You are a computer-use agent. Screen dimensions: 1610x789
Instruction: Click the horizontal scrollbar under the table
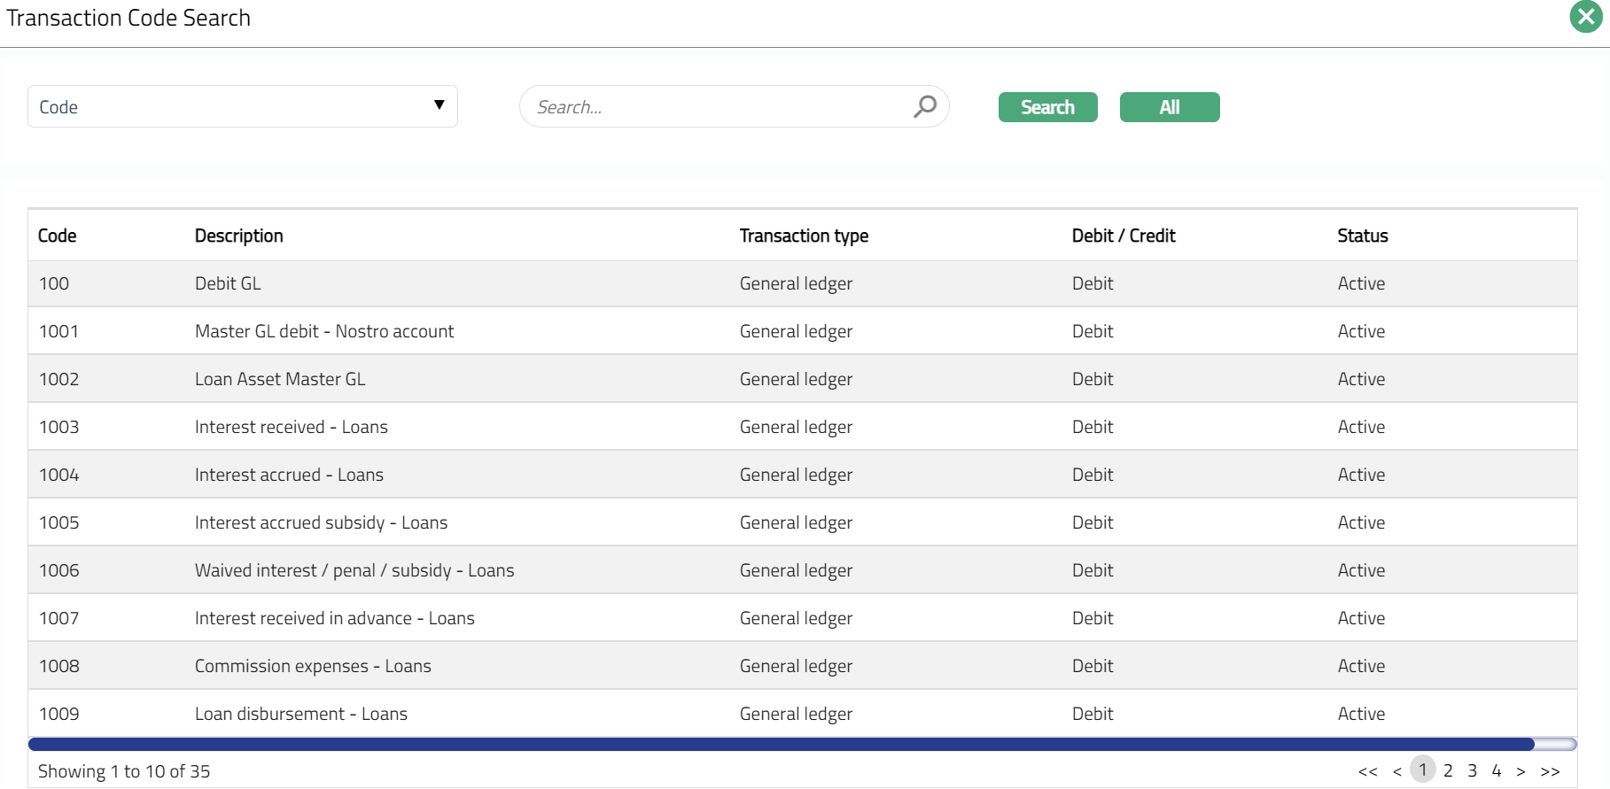pos(780,744)
